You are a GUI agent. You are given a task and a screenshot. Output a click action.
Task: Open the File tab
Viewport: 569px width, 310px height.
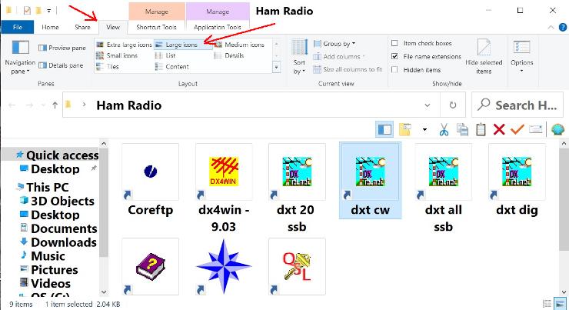tap(18, 27)
